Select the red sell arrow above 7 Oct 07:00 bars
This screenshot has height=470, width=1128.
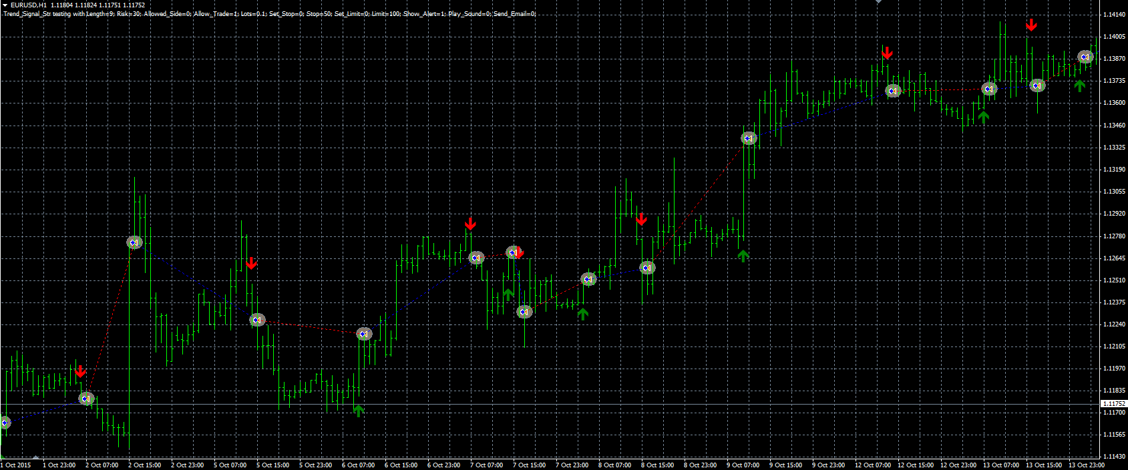coord(471,224)
